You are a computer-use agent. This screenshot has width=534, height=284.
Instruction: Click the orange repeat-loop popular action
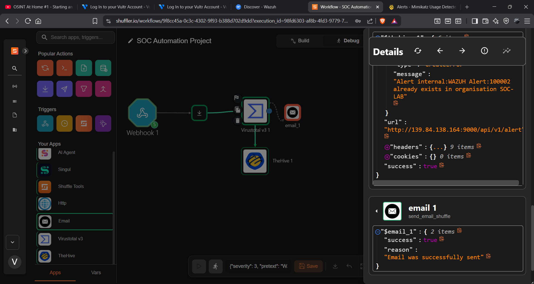click(x=45, y=68)
